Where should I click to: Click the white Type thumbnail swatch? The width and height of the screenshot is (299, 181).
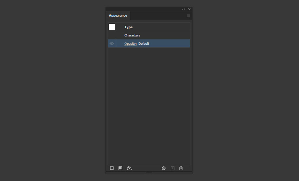pyautogui.click(x=112, y=27)
